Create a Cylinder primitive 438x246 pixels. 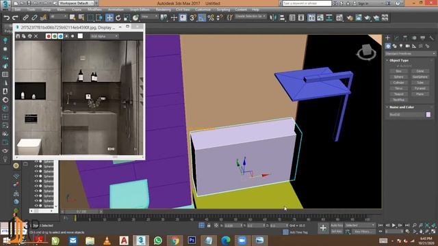(x=398, y=83)
